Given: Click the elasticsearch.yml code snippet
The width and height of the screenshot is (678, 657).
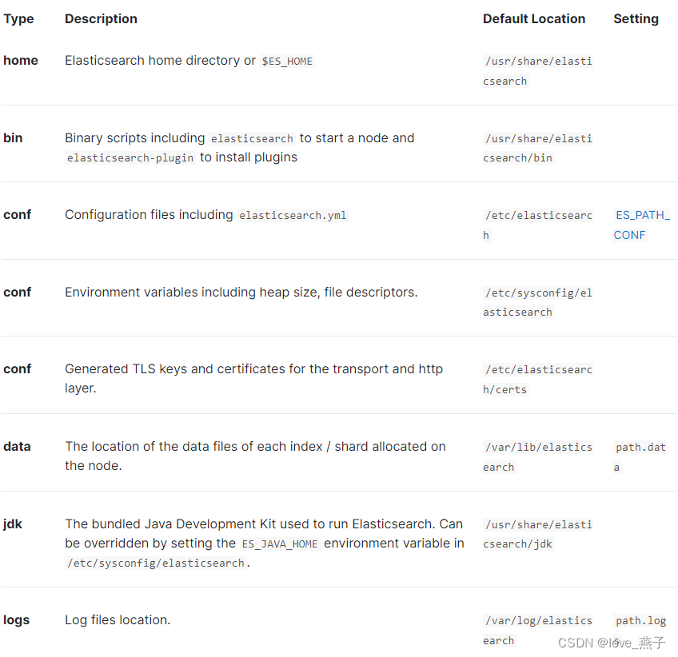Looking at the screenshot, I should click(x=293, y=216).
